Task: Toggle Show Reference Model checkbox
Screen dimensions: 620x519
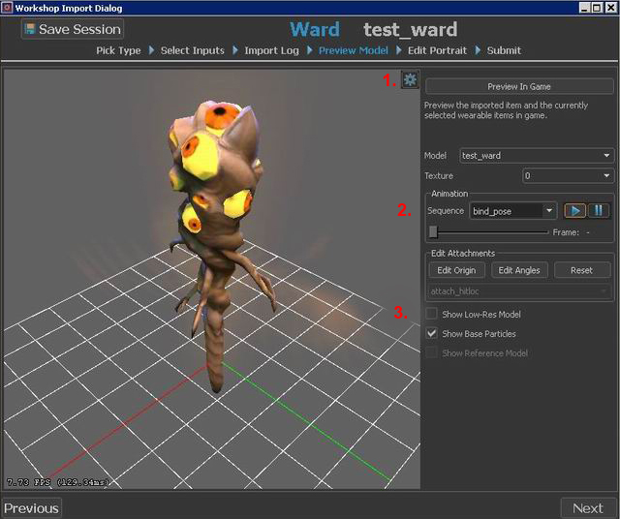Action: [432, 352]
